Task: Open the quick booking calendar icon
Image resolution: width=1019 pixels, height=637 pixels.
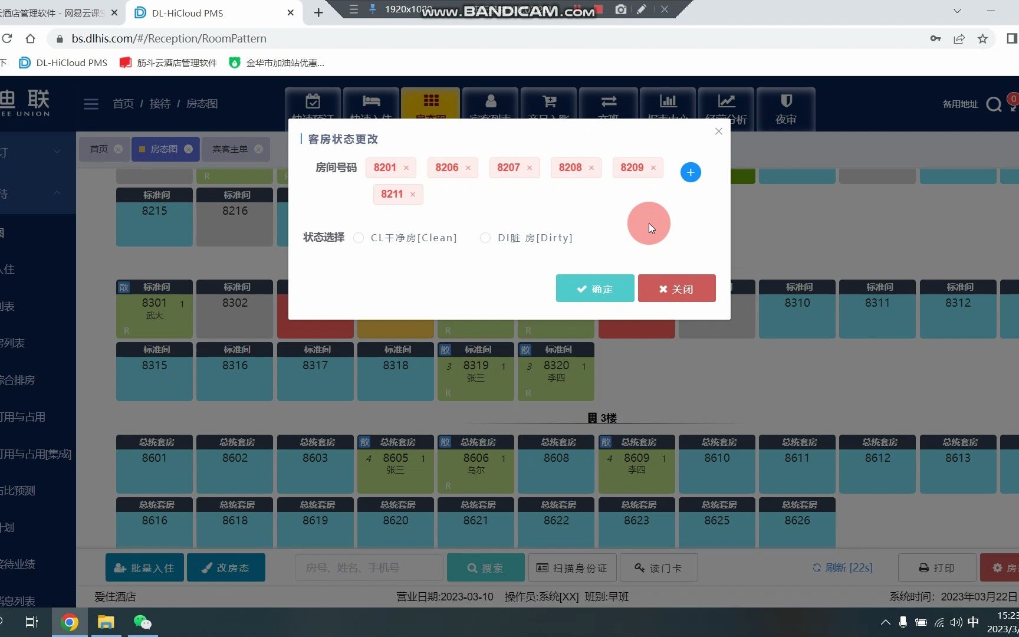Action: [x=313, y=104]
